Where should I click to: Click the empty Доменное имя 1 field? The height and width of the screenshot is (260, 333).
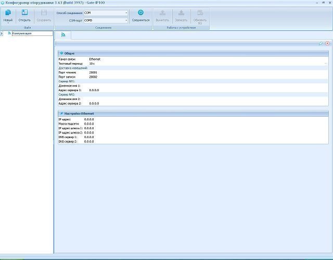pos(208,86)
